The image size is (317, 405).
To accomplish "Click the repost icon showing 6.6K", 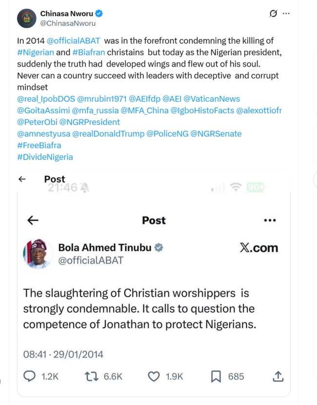I will tap(91, 376).
